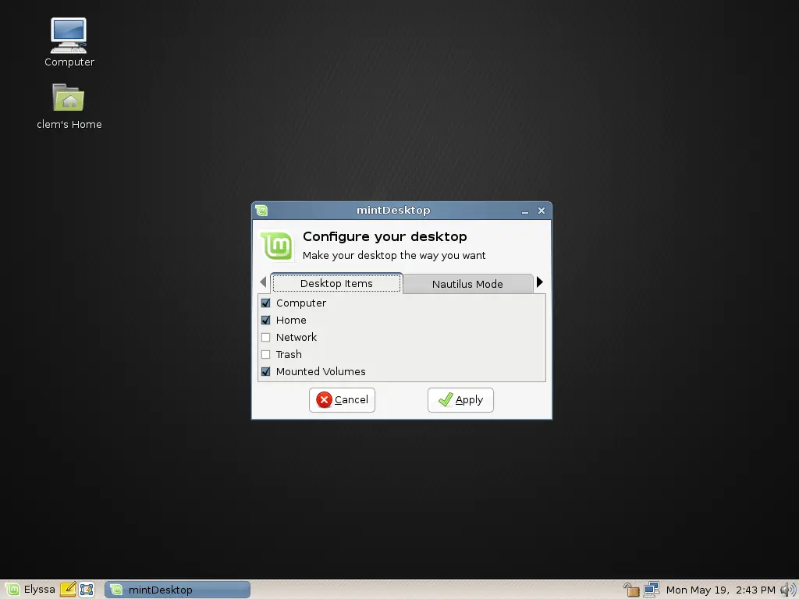Viewport: 799px width, 599px height.
Task: Open the network monitor tray icon
Action: pyautogui.click(x=652, y=590)
